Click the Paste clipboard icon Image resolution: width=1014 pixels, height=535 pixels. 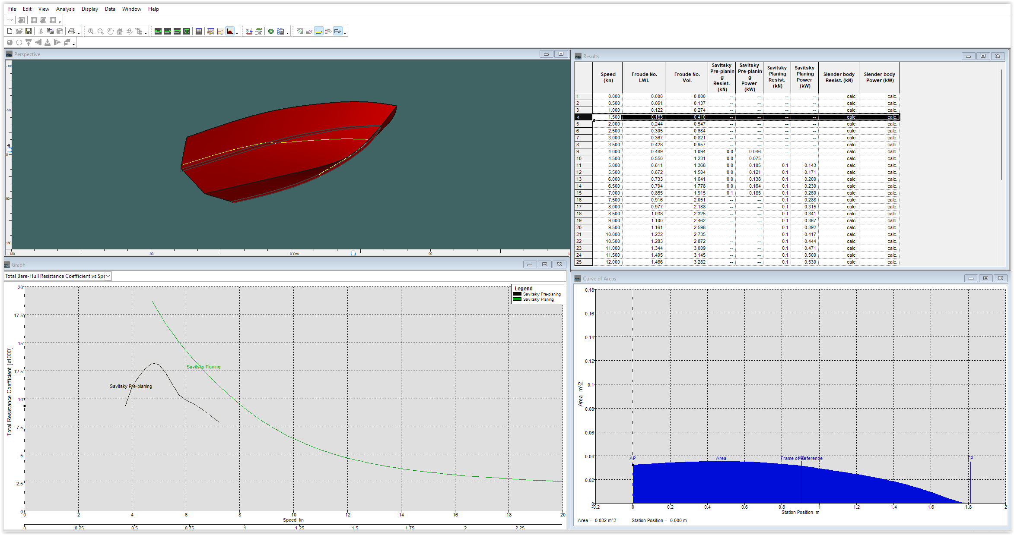click(60, 31)
